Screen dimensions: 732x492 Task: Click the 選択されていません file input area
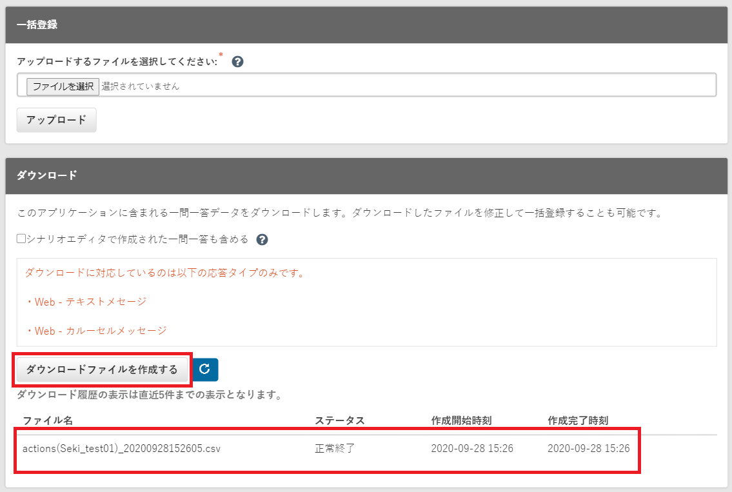[x=141, y=86]
